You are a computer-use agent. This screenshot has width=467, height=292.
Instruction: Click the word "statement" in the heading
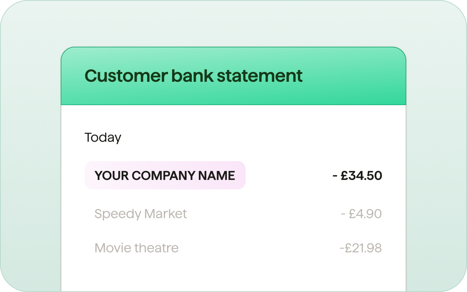pos(260,76)
